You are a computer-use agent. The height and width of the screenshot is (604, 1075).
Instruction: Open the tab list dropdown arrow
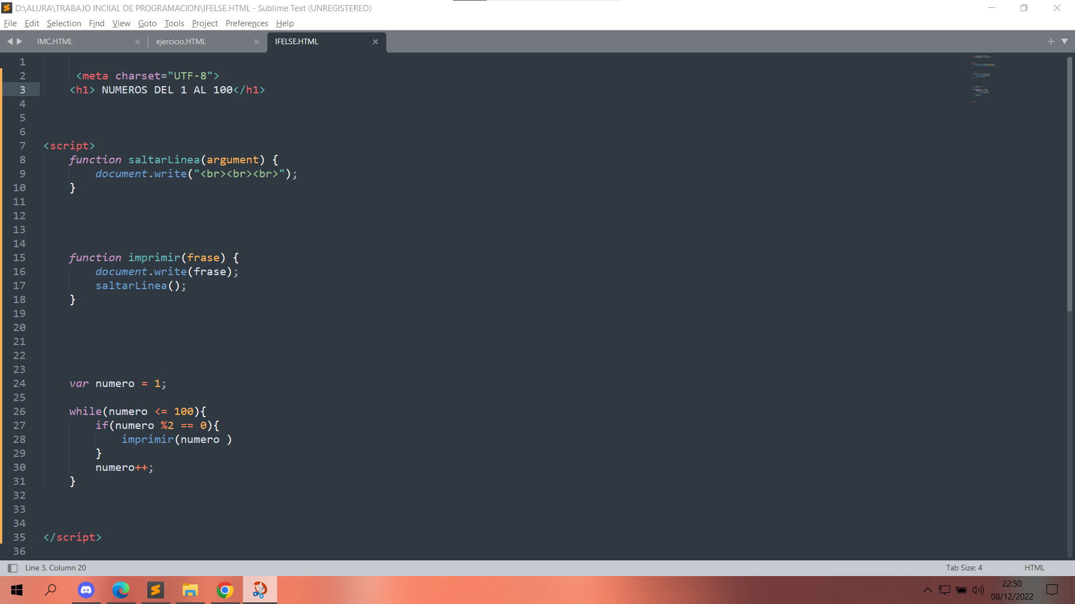(1064, 41)
